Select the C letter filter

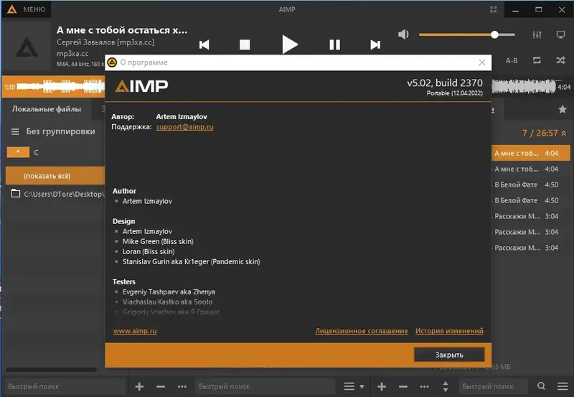tap(37, 152)
